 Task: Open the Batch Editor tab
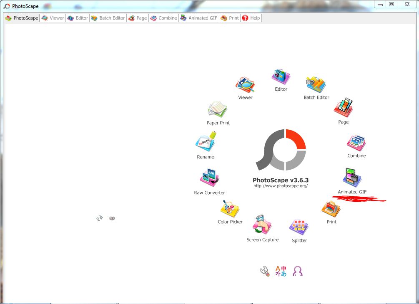(108, 18)
